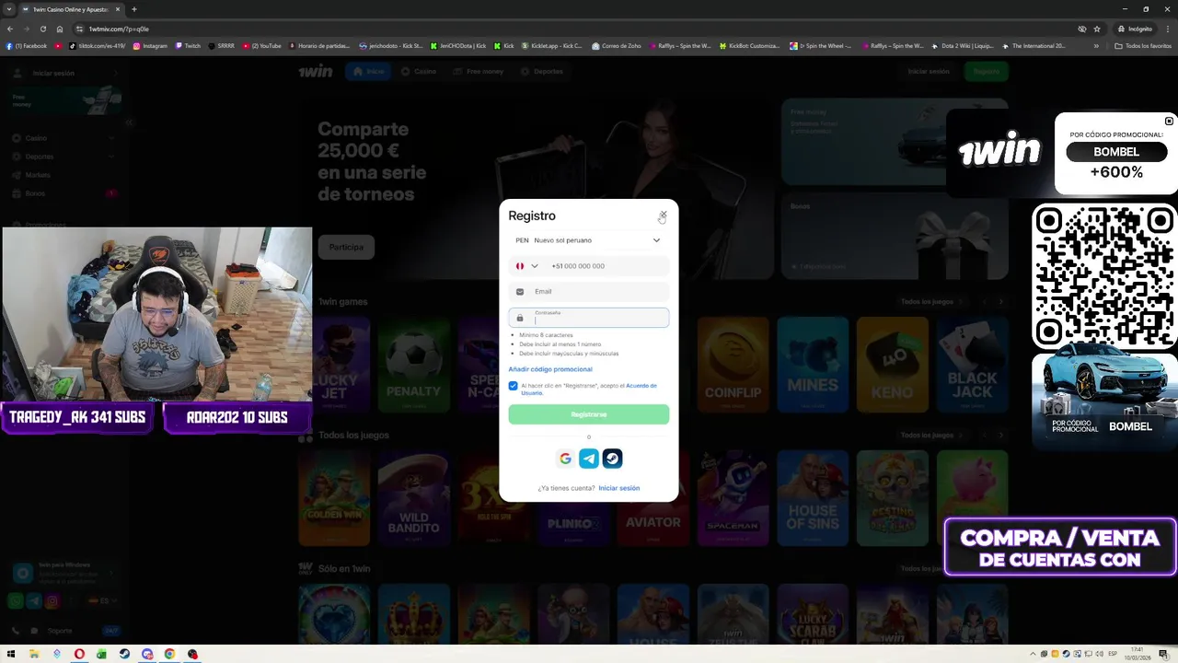Expand the Peru flag country code selector
Viewport: 1178px width, 663px height.
526,266
